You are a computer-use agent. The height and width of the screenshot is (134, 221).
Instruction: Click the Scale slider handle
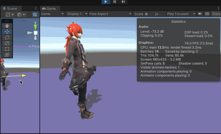tap(146, 14)
